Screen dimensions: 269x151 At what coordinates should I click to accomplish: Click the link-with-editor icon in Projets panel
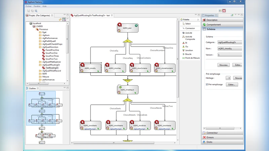[x=60, y=19]
